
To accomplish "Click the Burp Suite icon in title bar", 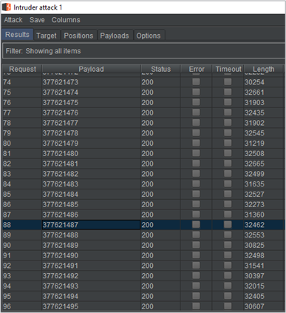I will (x=6, y=7).
